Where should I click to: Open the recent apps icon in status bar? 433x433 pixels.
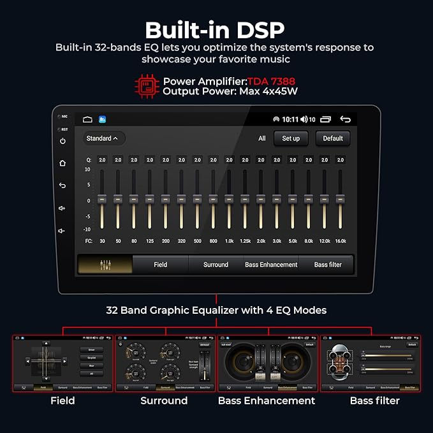326,119
